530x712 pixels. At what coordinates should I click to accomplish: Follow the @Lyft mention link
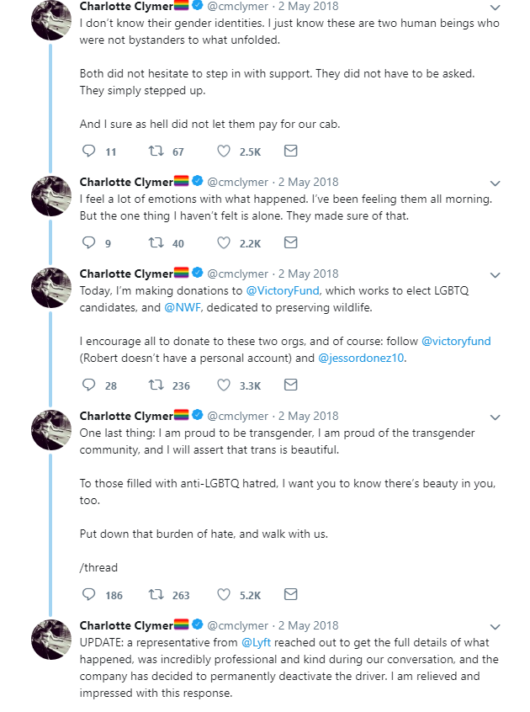pyautogui.click(x=256, y=642)
